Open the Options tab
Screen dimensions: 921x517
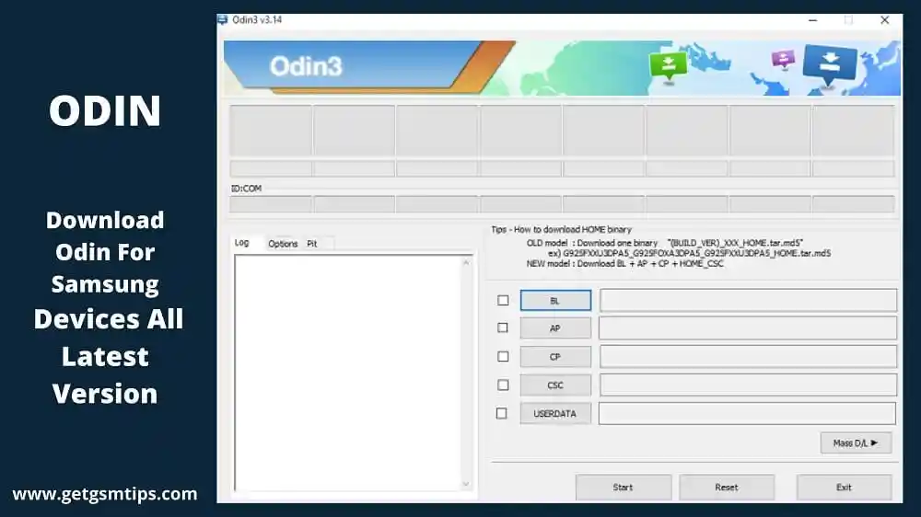click(283, 244)
